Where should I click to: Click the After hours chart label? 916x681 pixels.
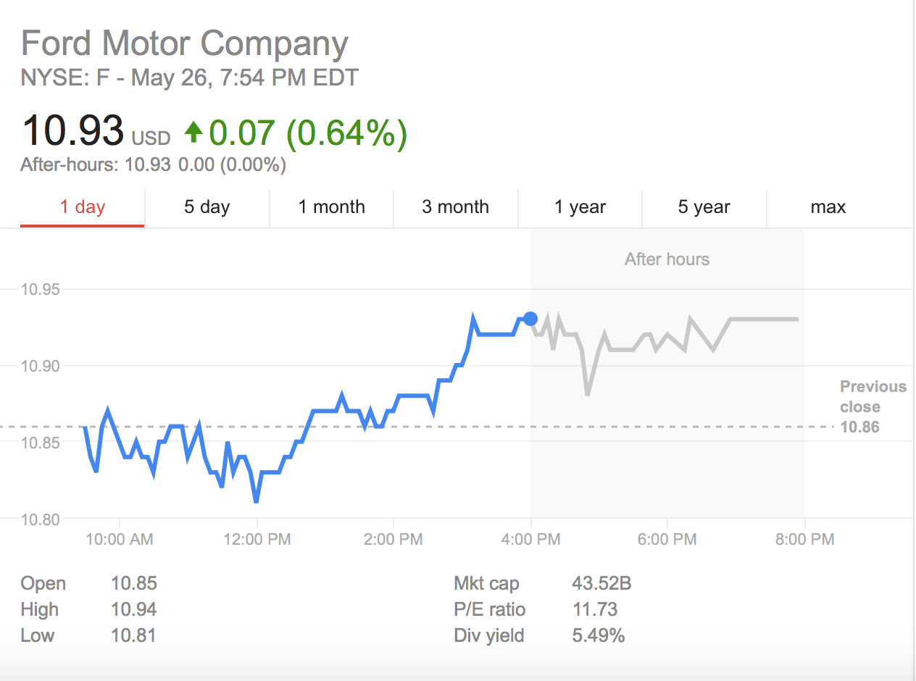(667, 259)
